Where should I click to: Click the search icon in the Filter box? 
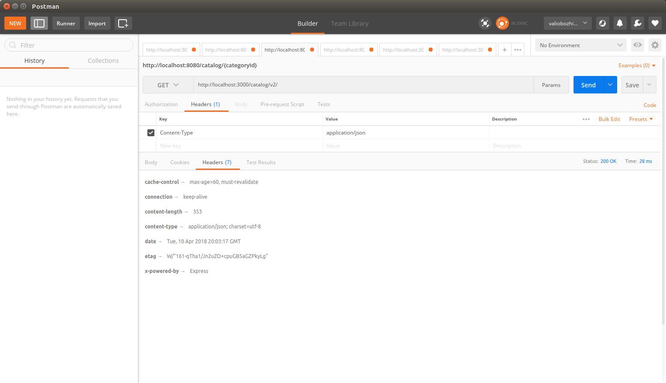[13, 45]
